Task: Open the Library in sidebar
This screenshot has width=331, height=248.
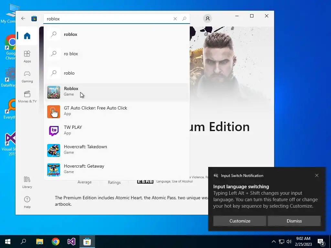Action: tap(27, 182)
